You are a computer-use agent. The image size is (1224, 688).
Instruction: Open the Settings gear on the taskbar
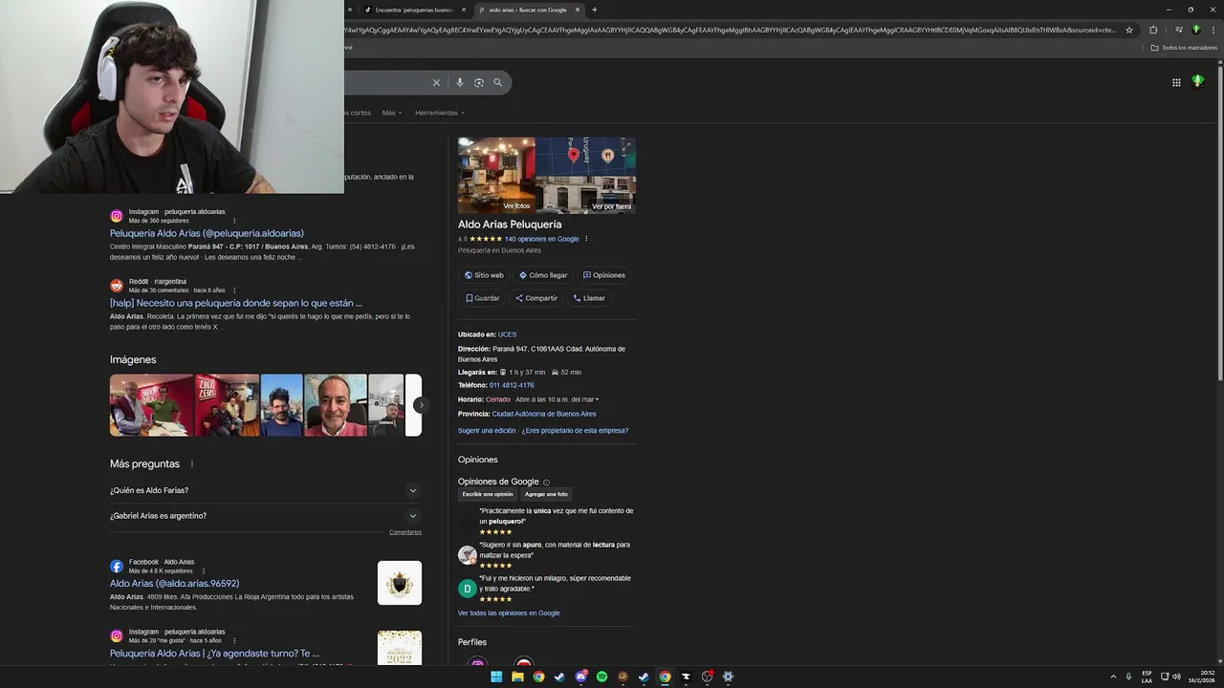point(728,677)
